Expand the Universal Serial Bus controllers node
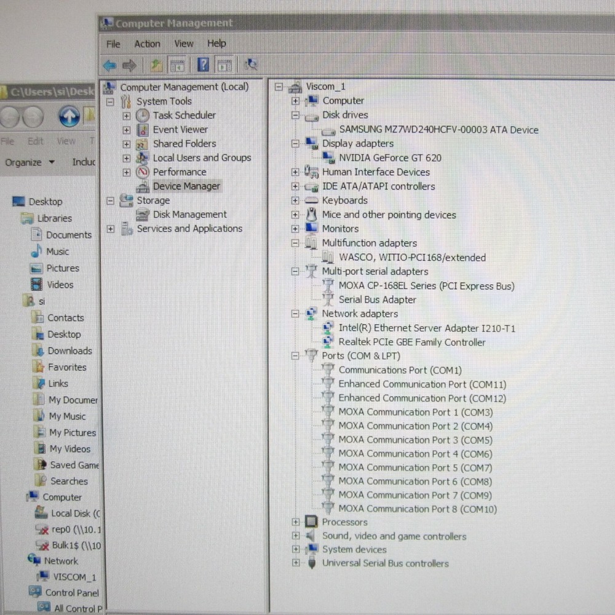The height and width of the screenshot is (615, 615). (x=296, y=563)
